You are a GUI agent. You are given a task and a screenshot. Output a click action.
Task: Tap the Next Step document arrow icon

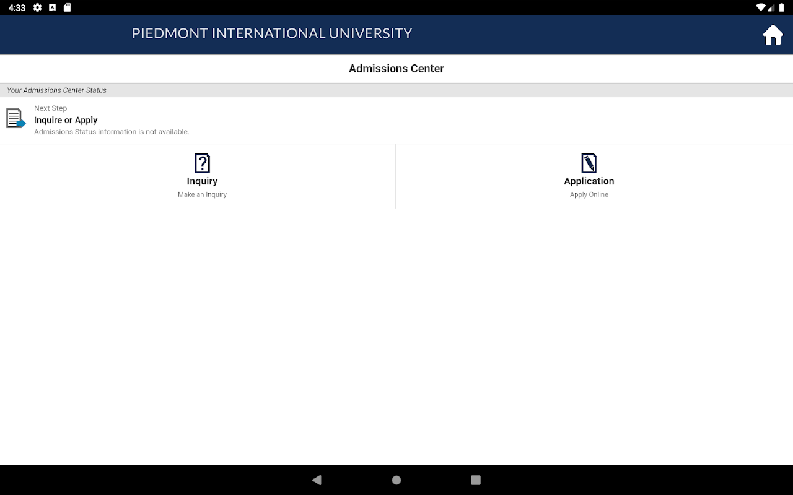coord(15,118)
